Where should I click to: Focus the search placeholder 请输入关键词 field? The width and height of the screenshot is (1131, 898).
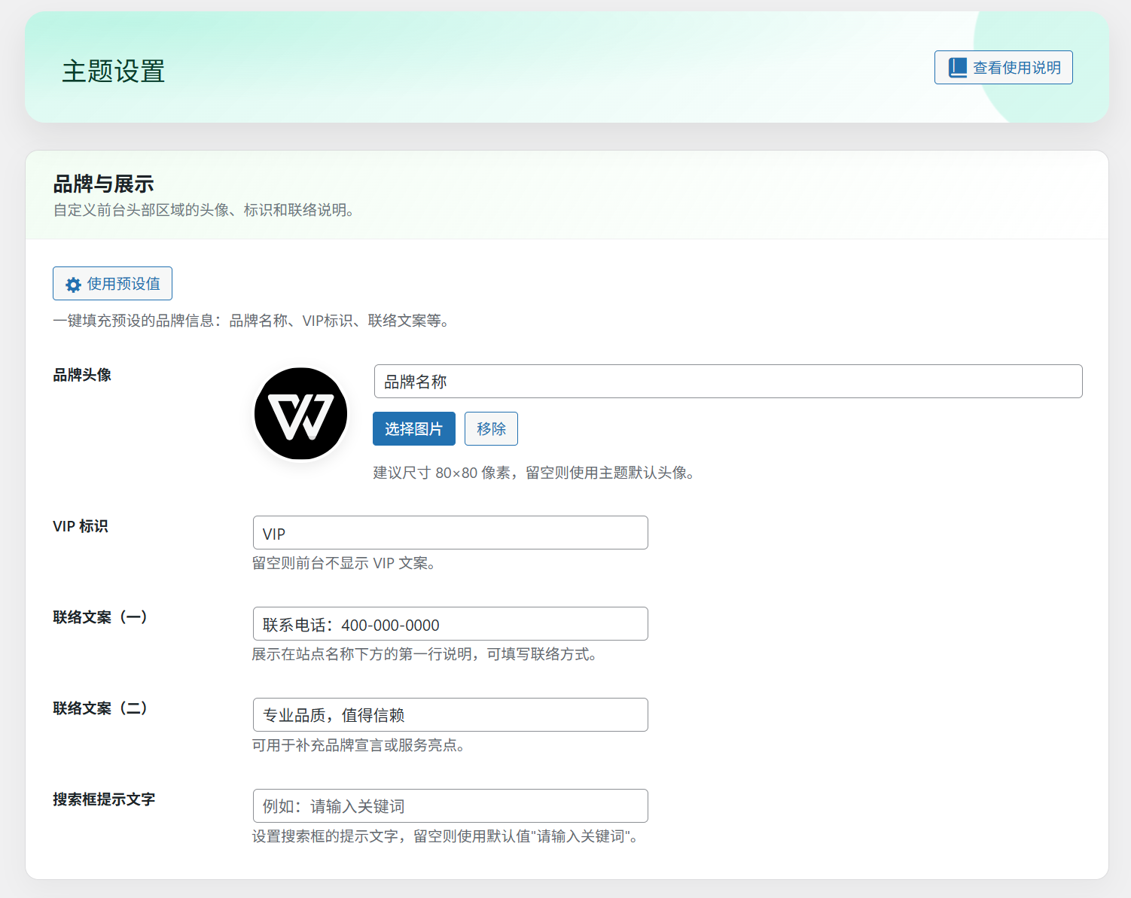(x=450, y=806)
